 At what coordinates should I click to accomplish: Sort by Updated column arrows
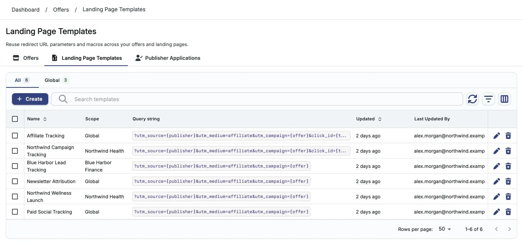[x=380, y=119]
